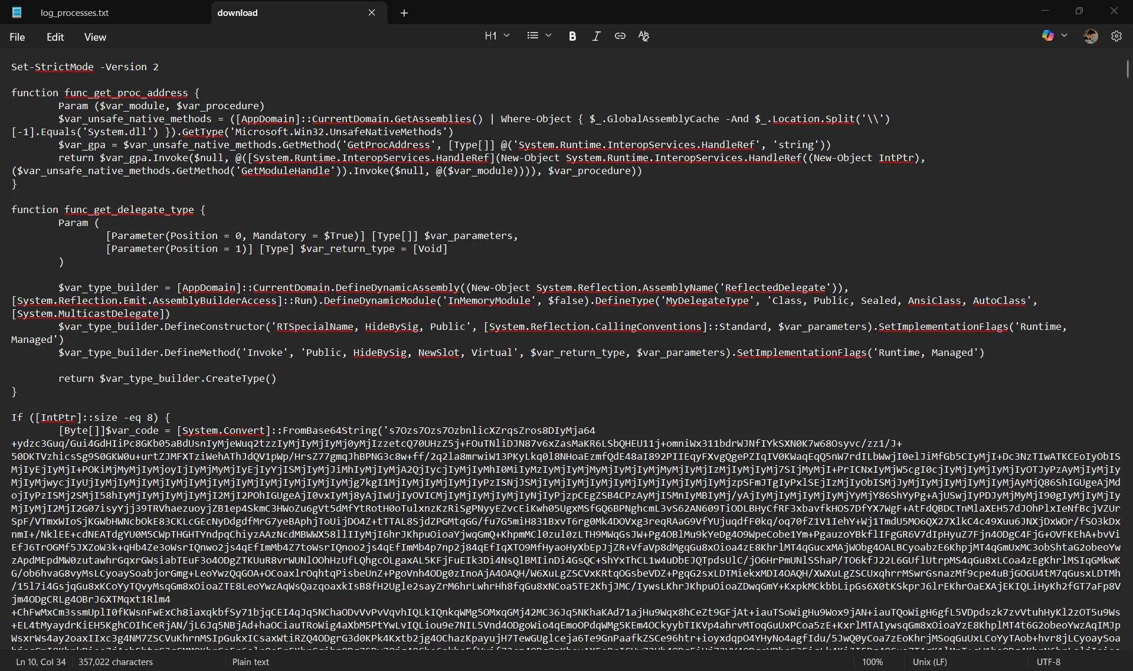Toggle bold formatting
Viewport: 1133px width, 671px height.
click(572, 36)
